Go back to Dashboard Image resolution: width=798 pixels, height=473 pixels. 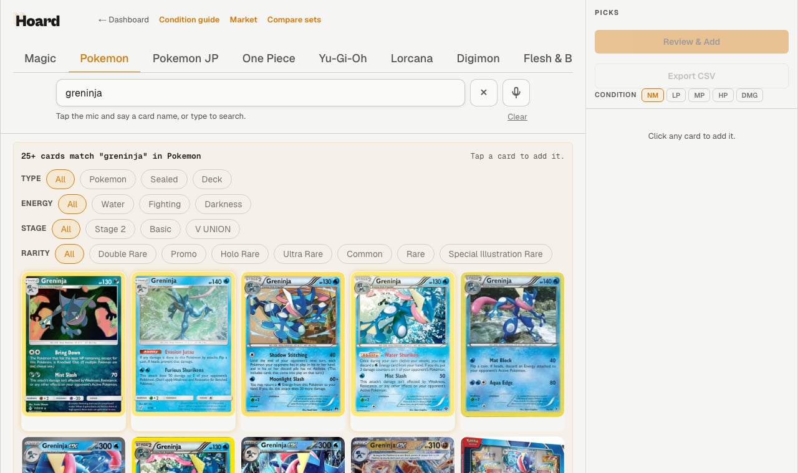point(123,20)
